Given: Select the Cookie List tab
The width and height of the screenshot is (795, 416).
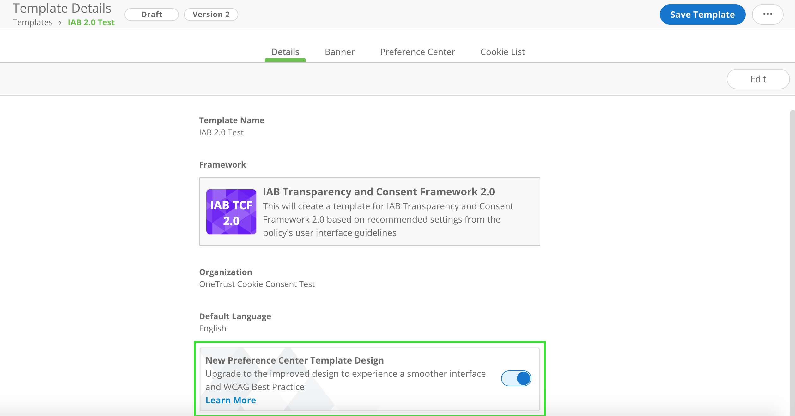Looking at the screenshot, I should (502, 52).
